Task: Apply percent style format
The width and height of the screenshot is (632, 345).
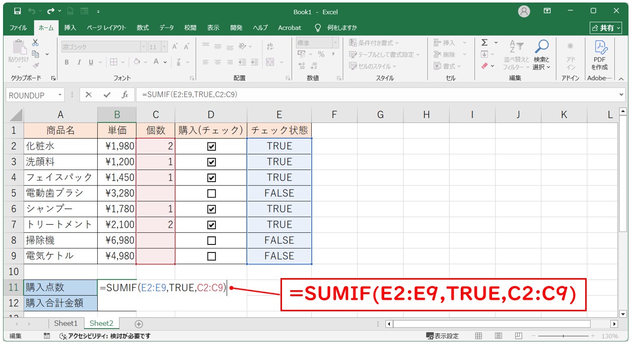Action: pyautogui.click(x=321, y=54)
